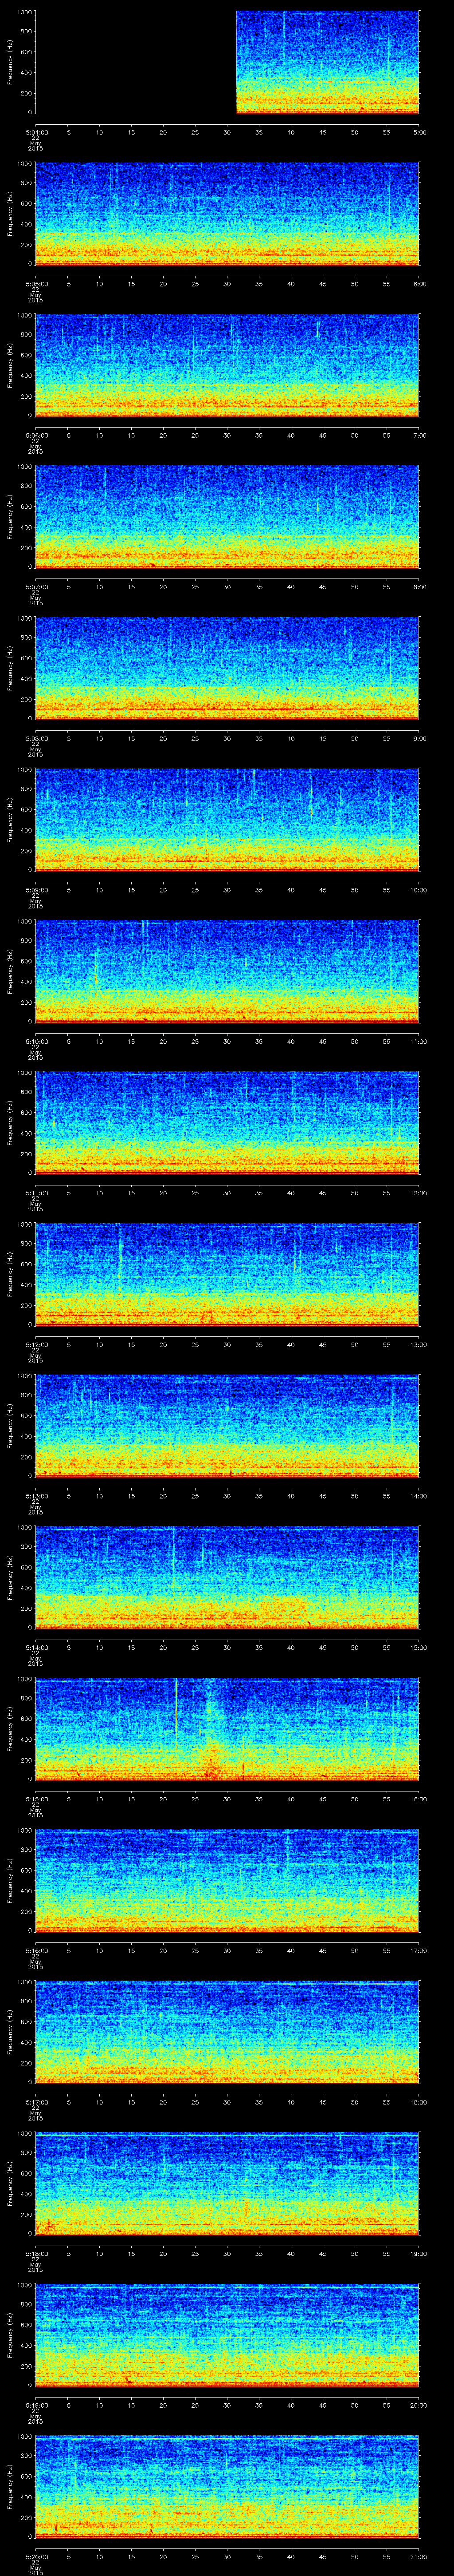The height and width of the screenshot is (2576, 454).
Task: Click the broadband burst near 27 seconds at 5:15
Action: 211,1748
